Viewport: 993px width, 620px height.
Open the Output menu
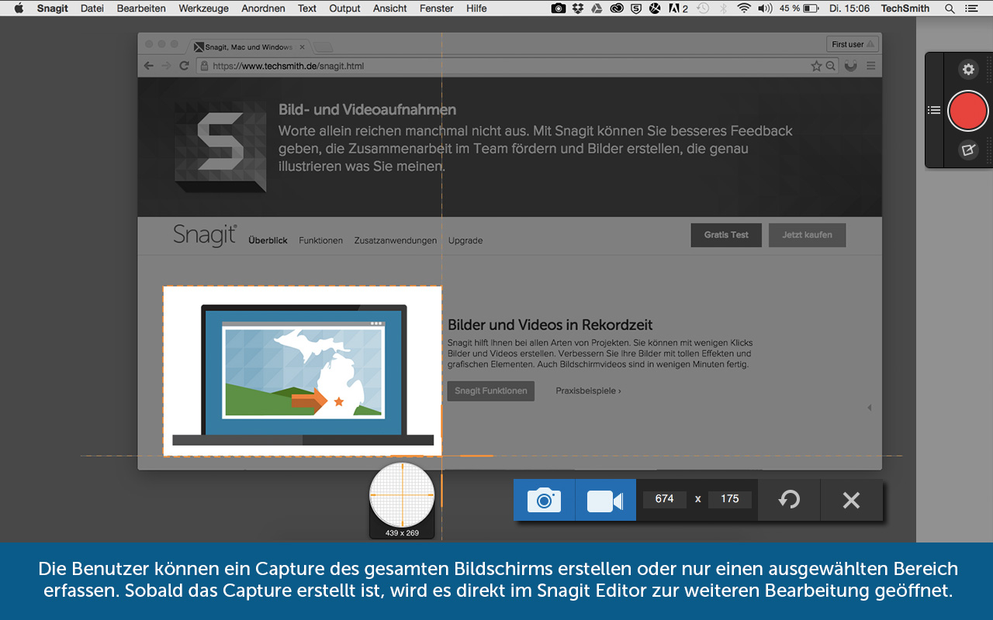pos(344,9)
